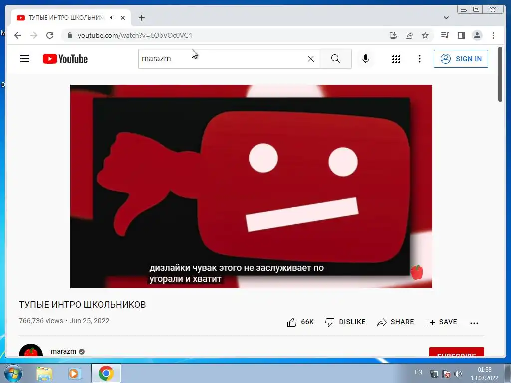
Task: Open network tray icon
Action: [x=434, y=374]
